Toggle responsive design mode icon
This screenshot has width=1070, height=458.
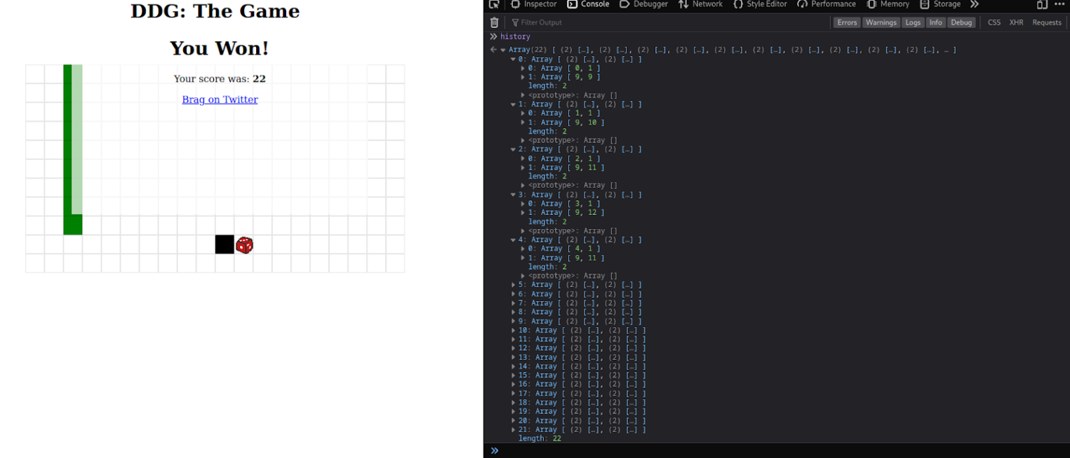[x=1042, y=4]
